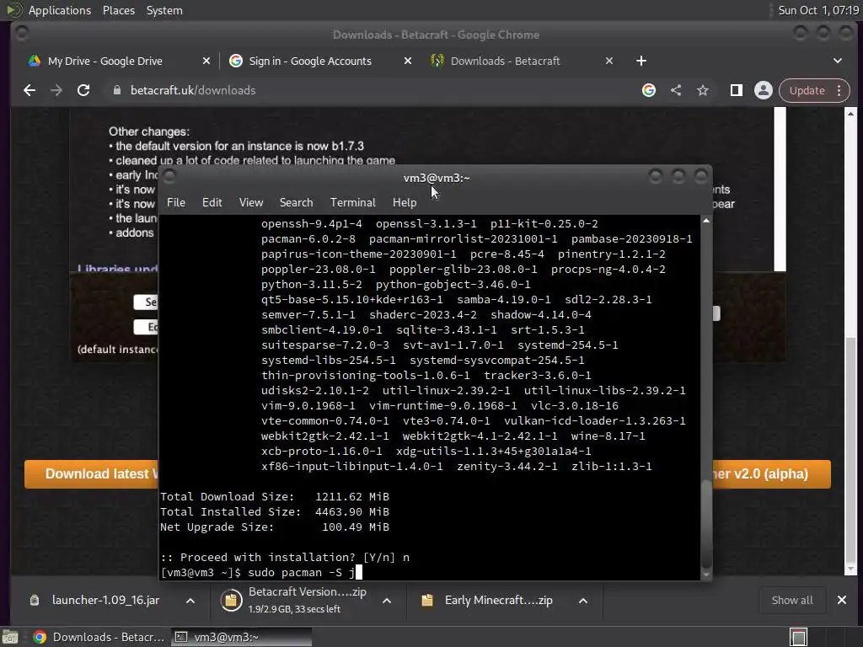Click Chrome three-dot menu beside Update
Viewport: 863px width, 647px height.
(839, 90)
